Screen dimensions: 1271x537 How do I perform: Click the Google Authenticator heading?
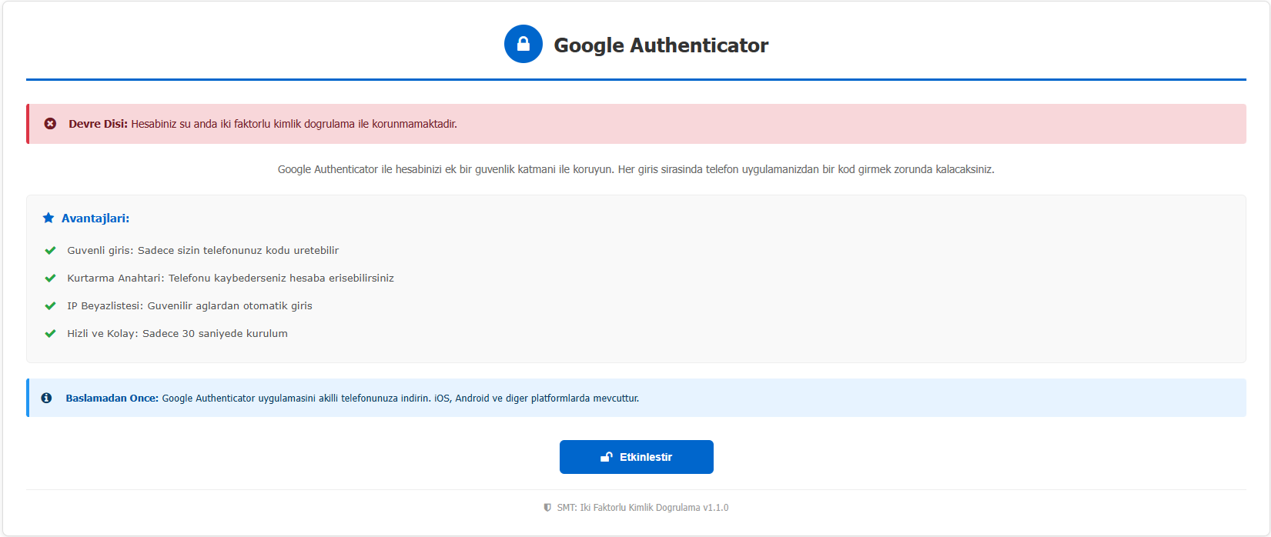point(661,45)
